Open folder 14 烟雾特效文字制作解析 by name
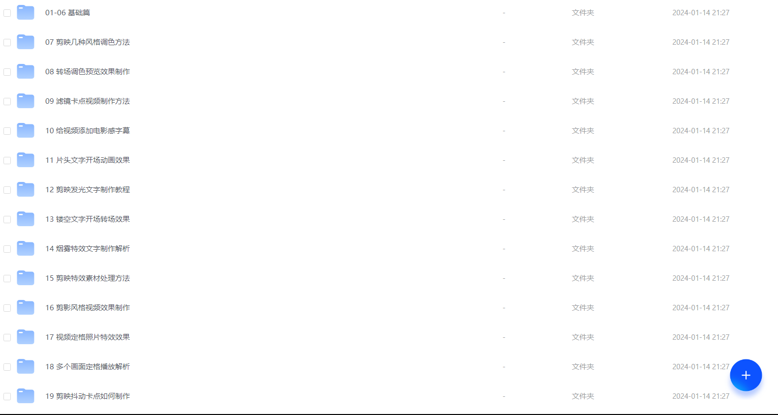The width and height of the screenshot is (778, 415). [x=88, y=249]
